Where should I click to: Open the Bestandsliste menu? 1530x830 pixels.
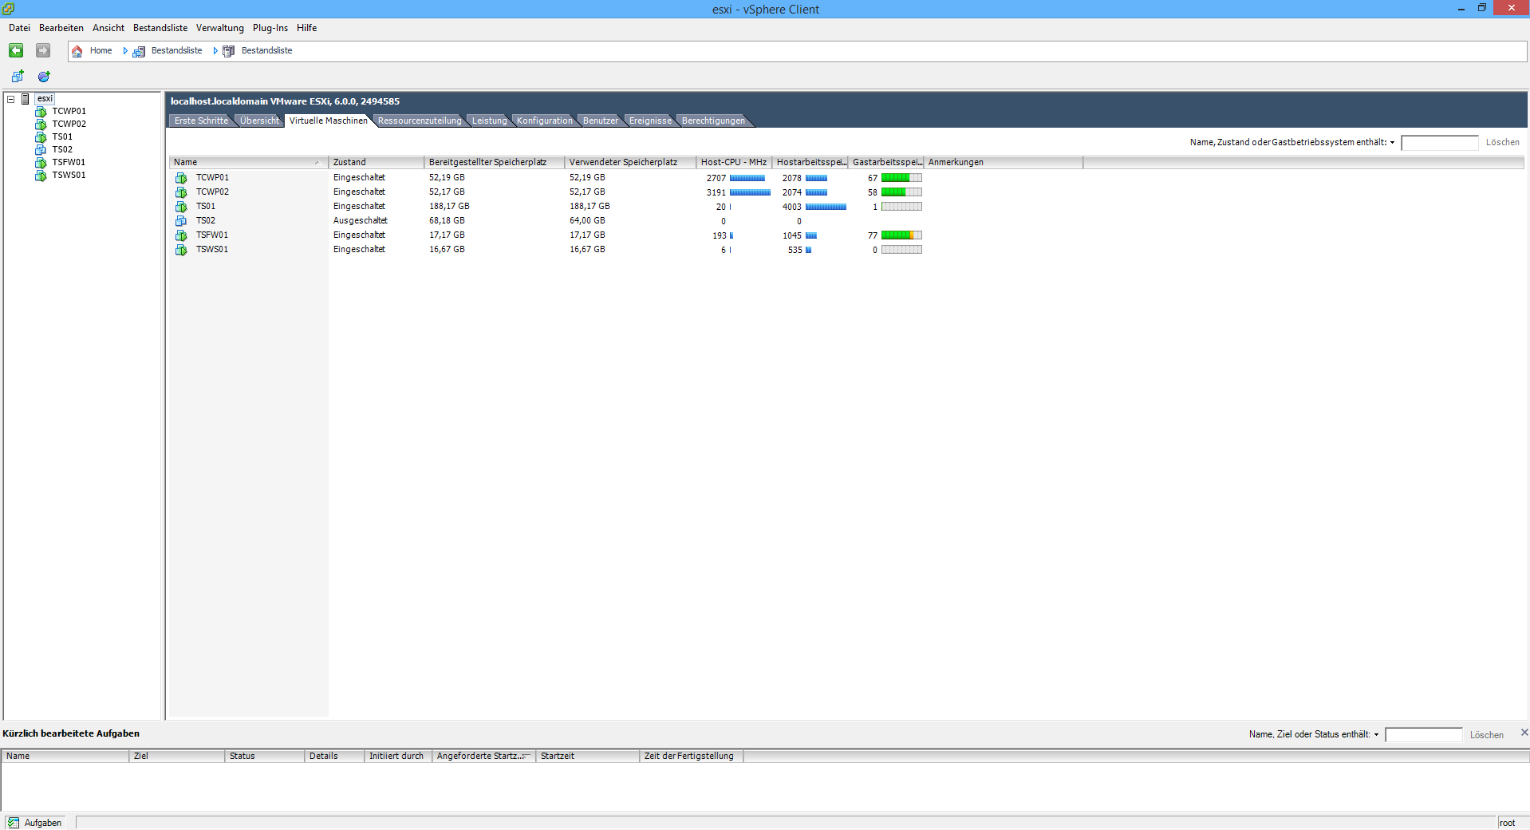point(160,28)
